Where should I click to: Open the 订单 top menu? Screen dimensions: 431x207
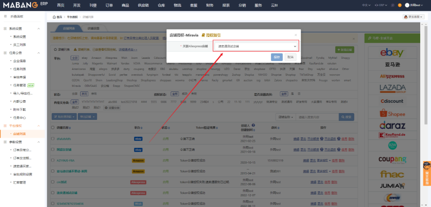click(109, 5)
